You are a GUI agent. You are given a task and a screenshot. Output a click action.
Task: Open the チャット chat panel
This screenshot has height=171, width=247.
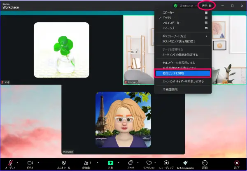point(130,163)
